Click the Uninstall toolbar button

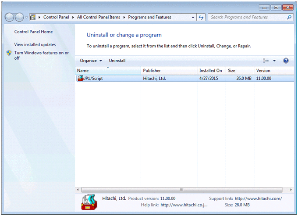[x=117, y=61]
